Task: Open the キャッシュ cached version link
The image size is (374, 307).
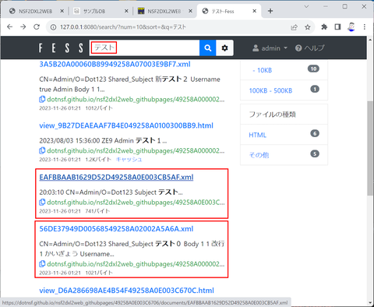Action: pos(129,159)
